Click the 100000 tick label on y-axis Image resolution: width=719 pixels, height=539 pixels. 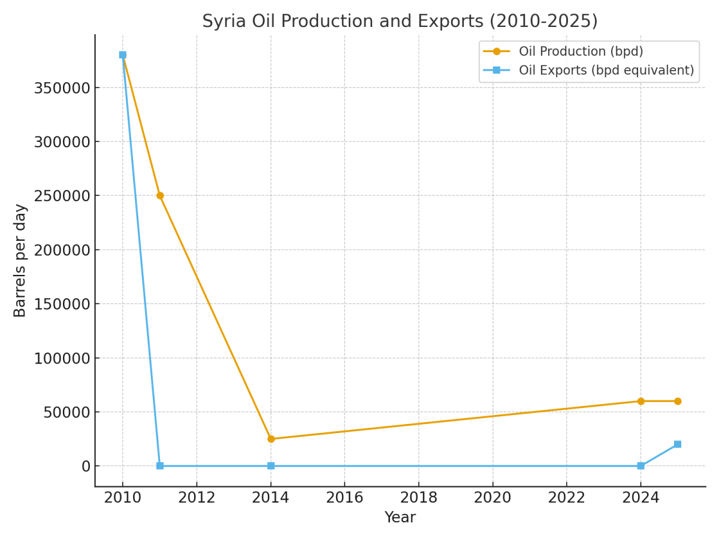click(x=62, y=358)
